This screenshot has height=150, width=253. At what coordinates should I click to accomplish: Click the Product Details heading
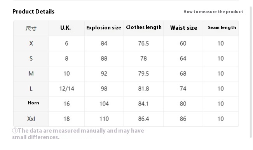33,12
